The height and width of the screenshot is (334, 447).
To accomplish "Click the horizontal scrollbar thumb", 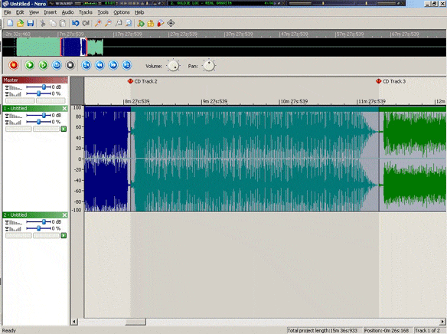I will pos(135,322).
